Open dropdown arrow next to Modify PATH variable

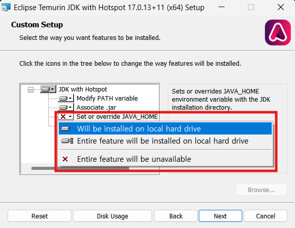(70, 98)
